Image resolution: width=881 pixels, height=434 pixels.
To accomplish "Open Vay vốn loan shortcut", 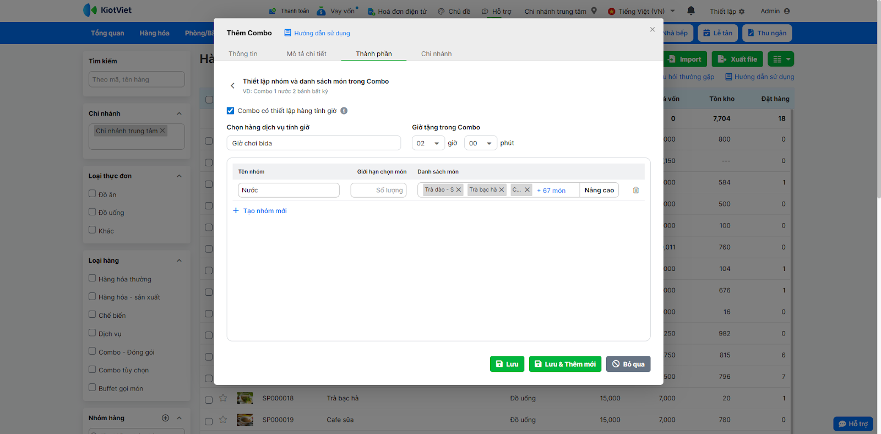I will (x=337, y=11).
